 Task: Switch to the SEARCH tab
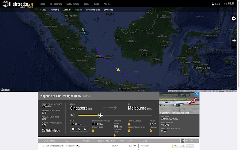[43, 10]
